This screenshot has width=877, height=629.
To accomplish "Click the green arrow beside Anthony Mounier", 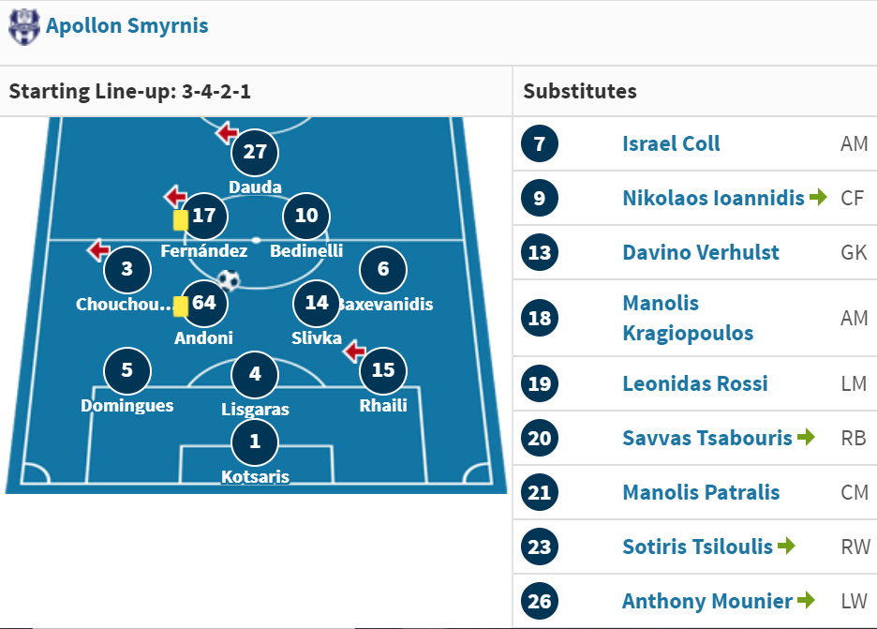I will (x=806, y=600).
